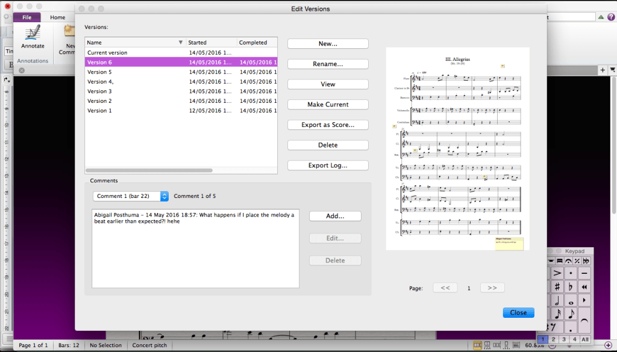Click the zoom out minus icon

(x=552, y=346)
